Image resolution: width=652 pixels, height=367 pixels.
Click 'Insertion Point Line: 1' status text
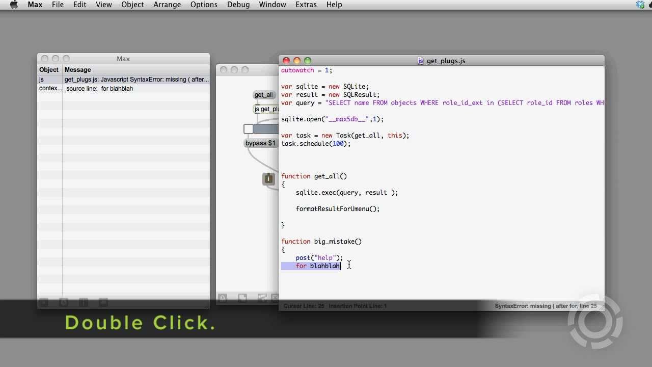pos(358,306)
